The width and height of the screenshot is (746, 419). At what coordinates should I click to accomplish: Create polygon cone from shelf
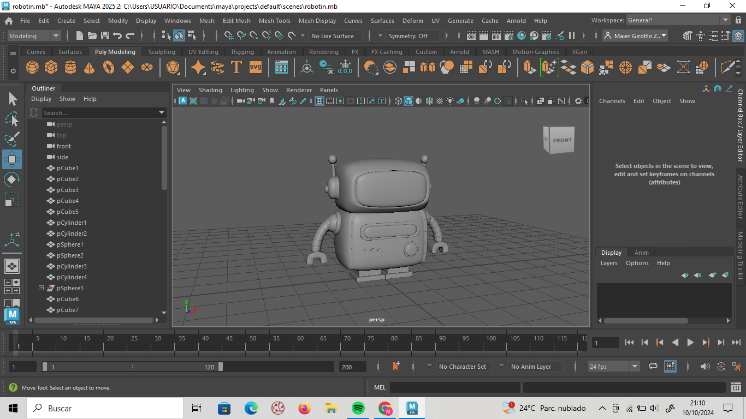click(90, 68)
